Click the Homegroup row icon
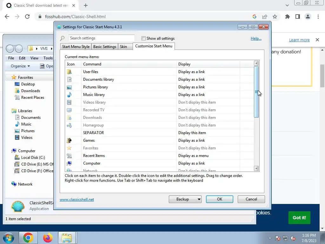This screenshot has width=325, height=244. click(x=69, y=125)
